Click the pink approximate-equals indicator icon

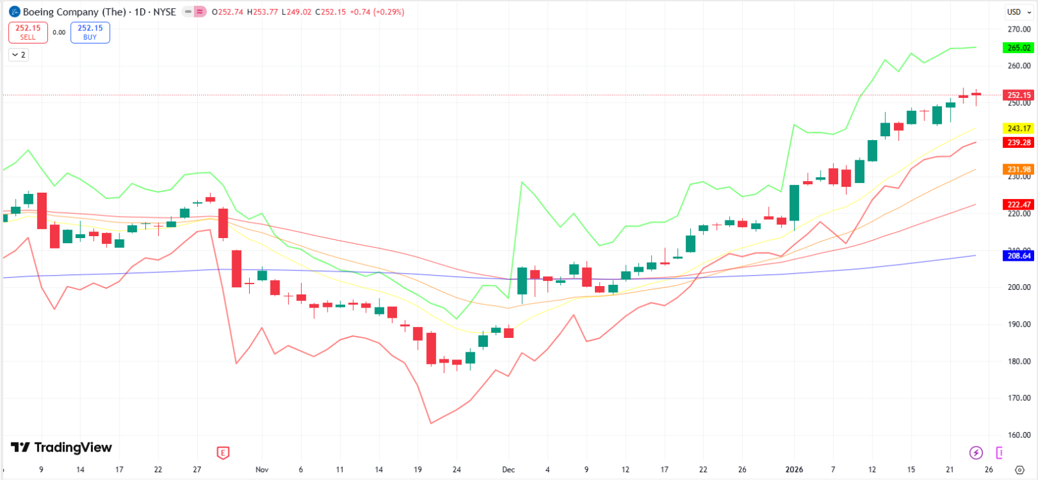(x=200, y=12)
